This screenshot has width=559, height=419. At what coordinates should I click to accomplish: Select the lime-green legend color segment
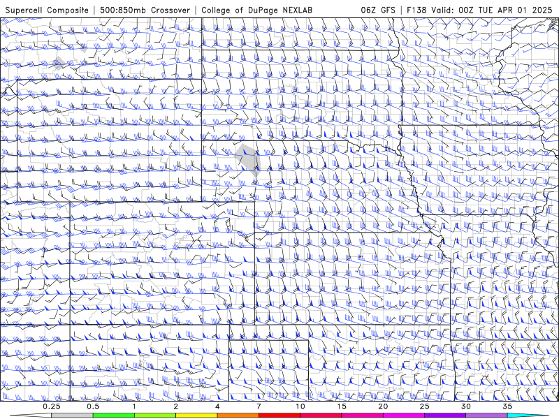(155, 416)
